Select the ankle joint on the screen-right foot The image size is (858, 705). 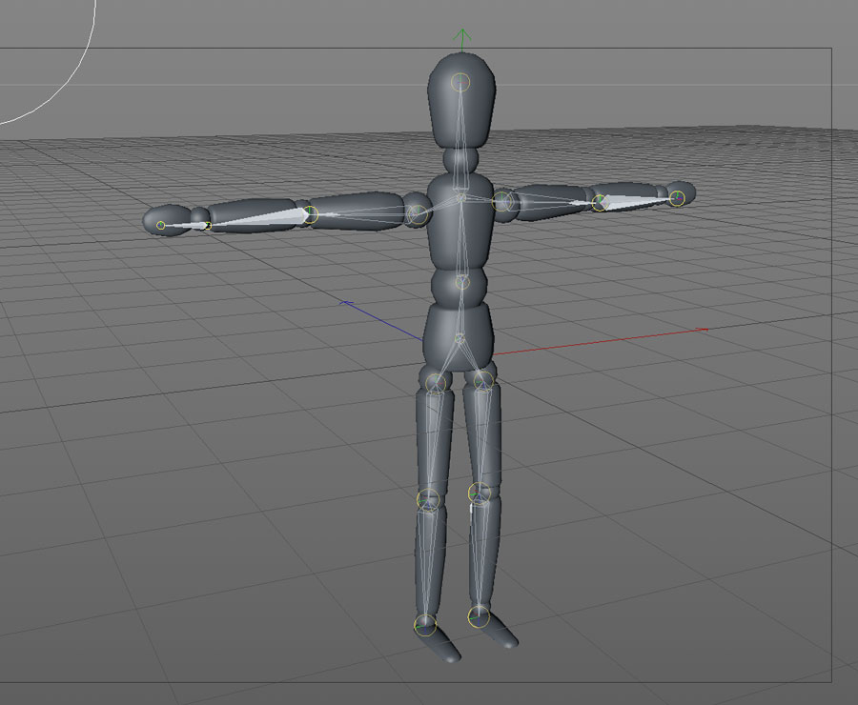coord(479,616)
